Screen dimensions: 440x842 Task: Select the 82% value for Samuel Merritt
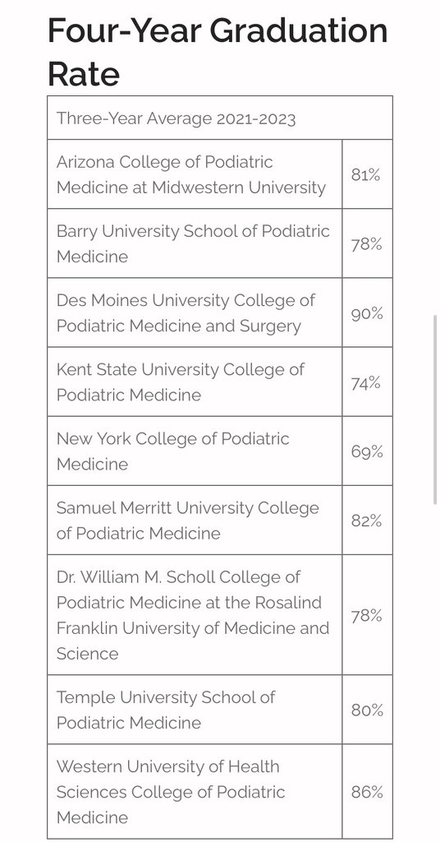pyautogui.click(x=367, y=520)
